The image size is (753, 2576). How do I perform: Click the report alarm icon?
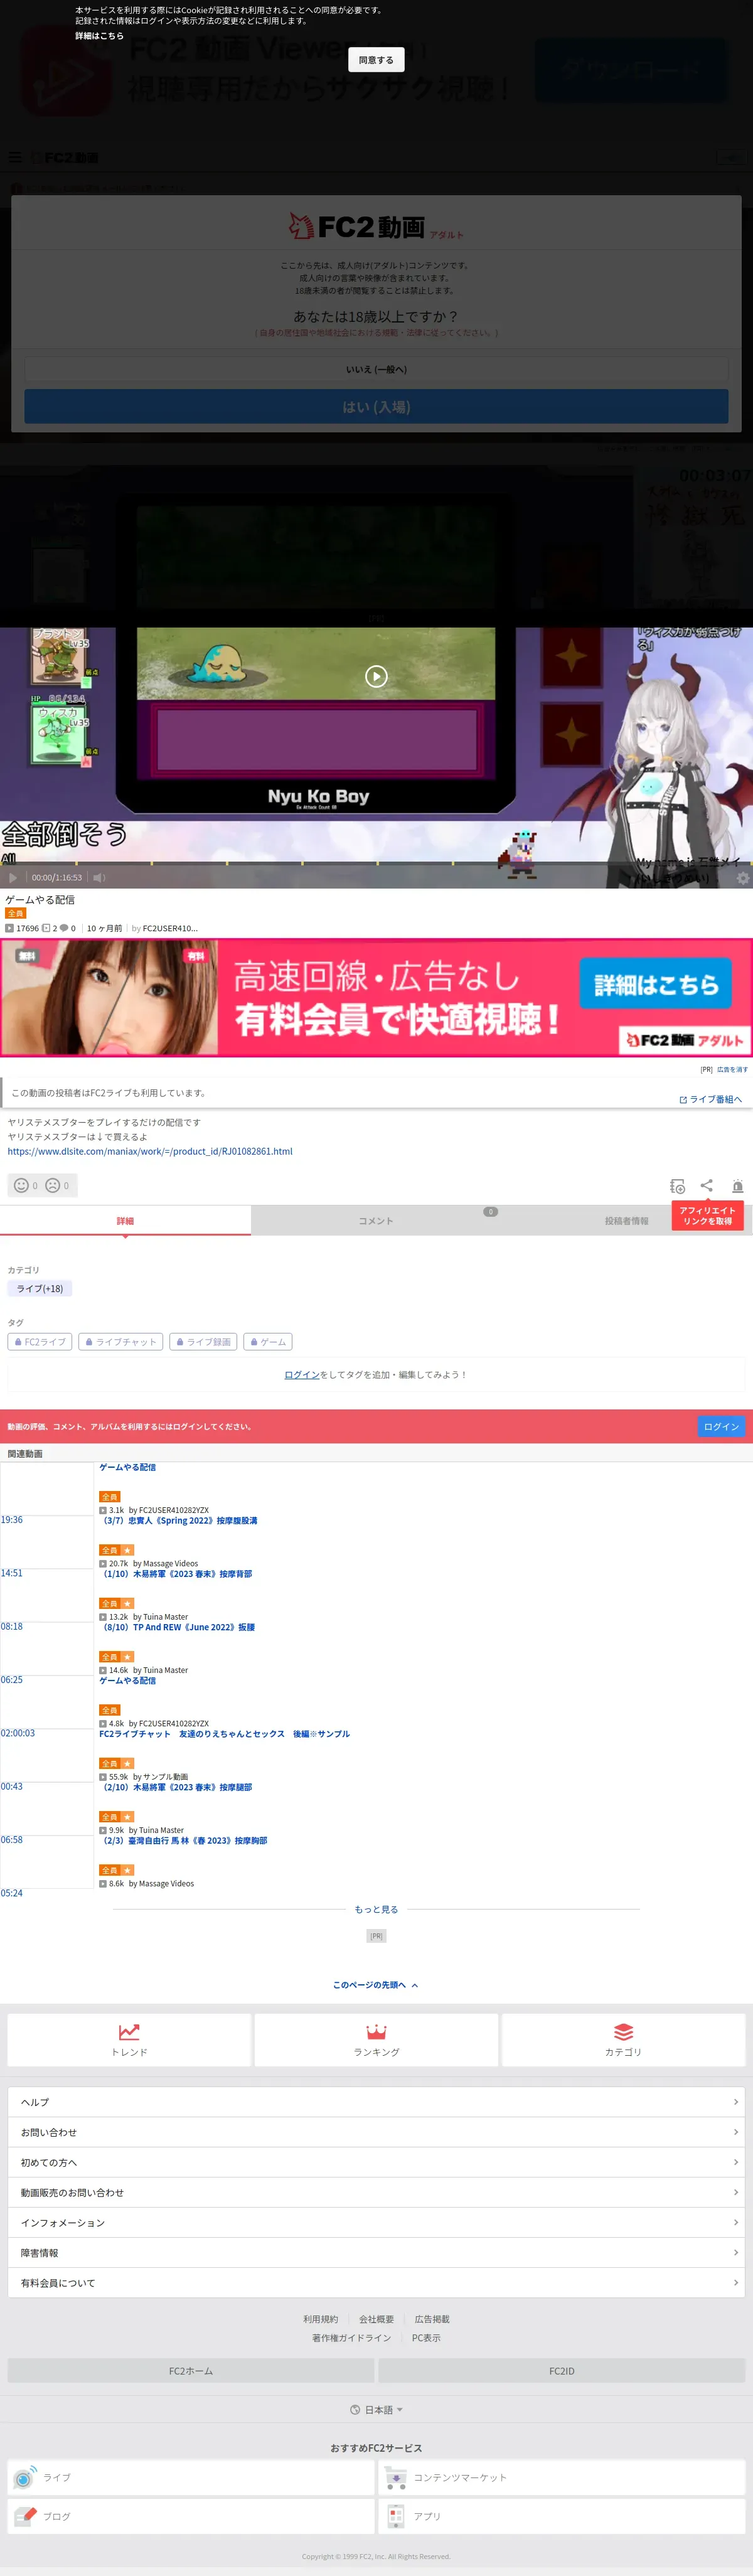coord(737,1186)
